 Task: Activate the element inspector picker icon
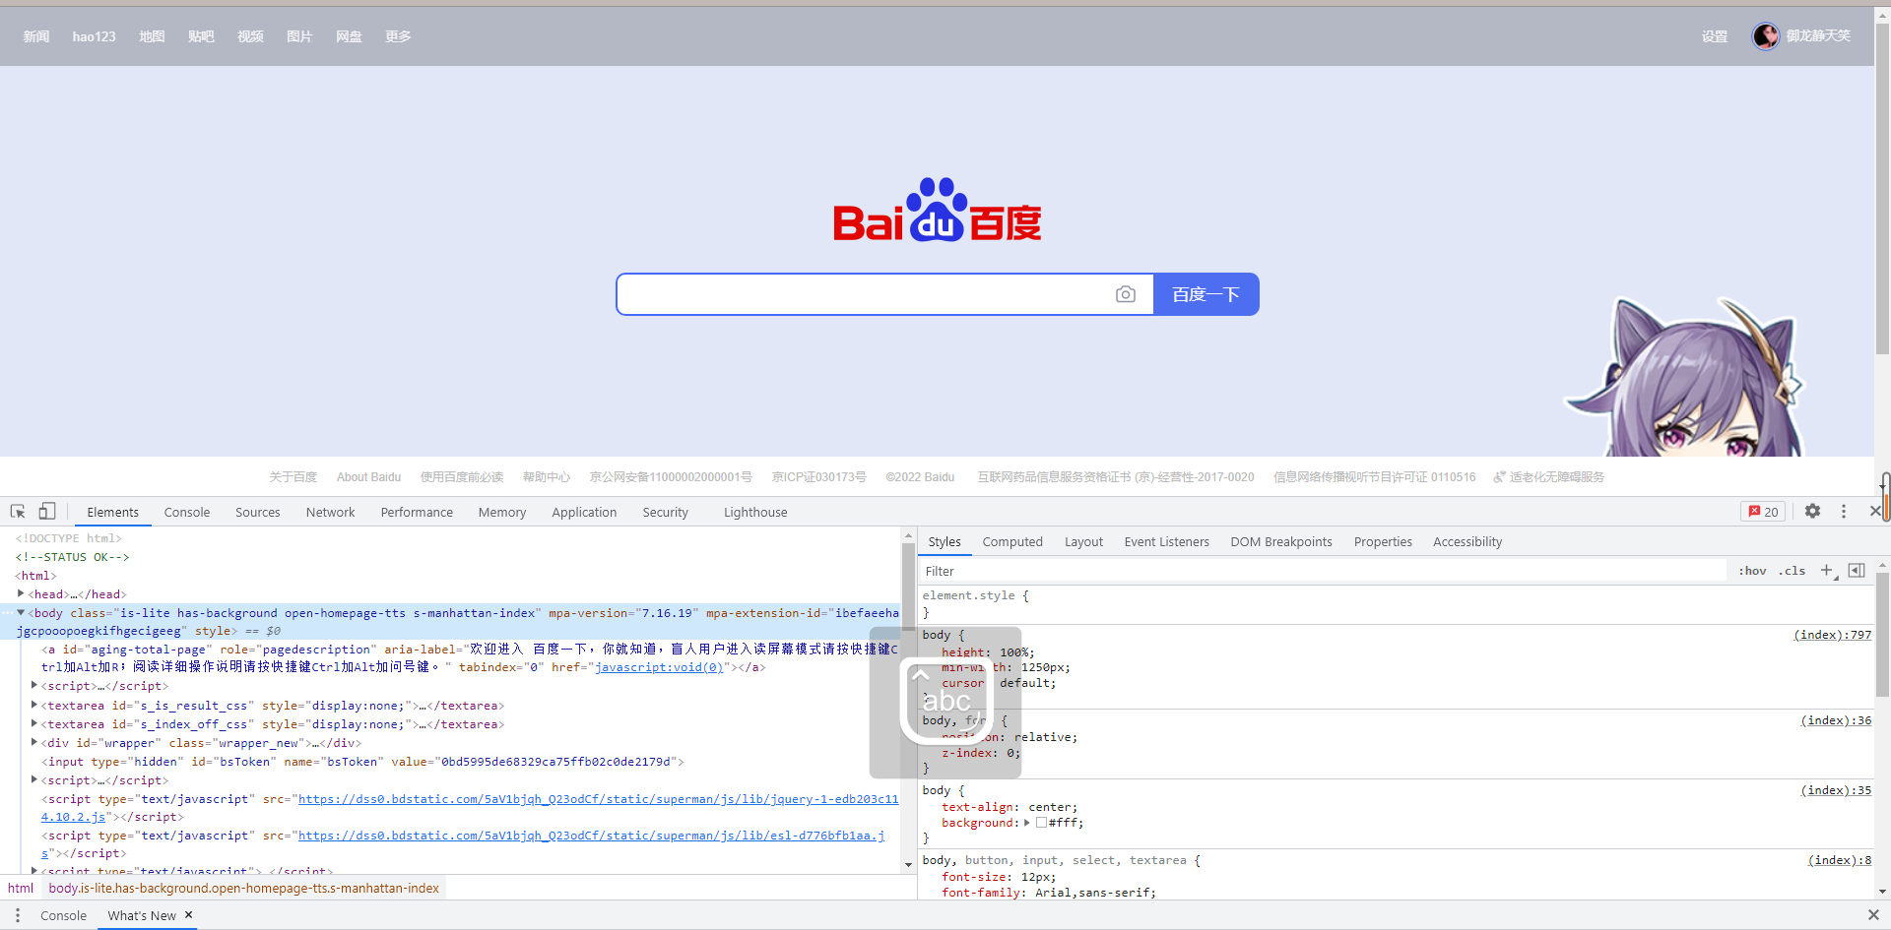(x=18, y=512)
